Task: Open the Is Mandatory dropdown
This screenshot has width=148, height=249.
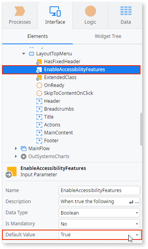Action: [99, 224]
